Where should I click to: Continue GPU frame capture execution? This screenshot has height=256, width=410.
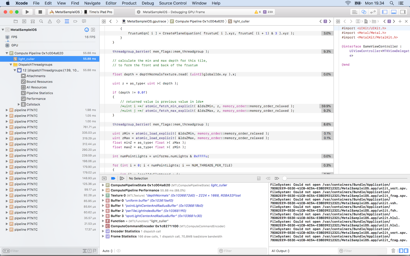coord(122,178)
